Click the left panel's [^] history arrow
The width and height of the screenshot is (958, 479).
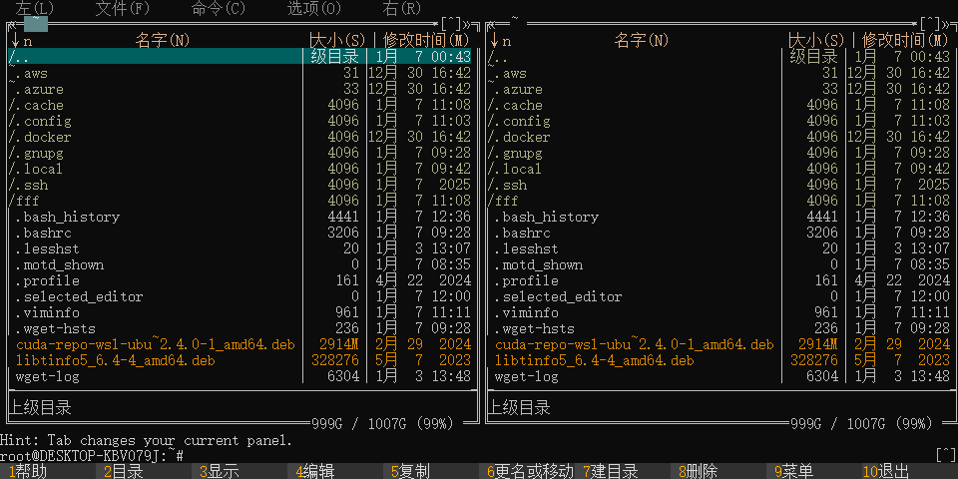[x=451, y=23]
